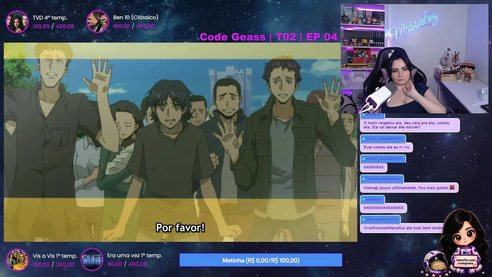Click the 'interagi pouco ultimamente' message

point(409,188)
